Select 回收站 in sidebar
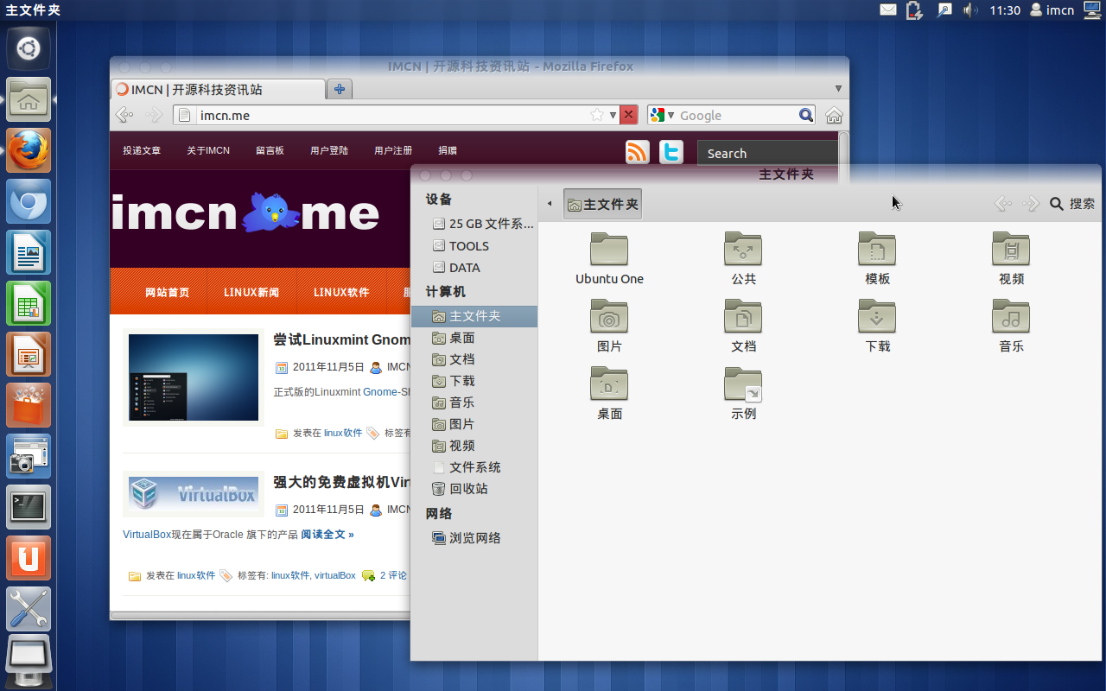Viewport: 1106px width, 691px height. click(x=474, y=489)
